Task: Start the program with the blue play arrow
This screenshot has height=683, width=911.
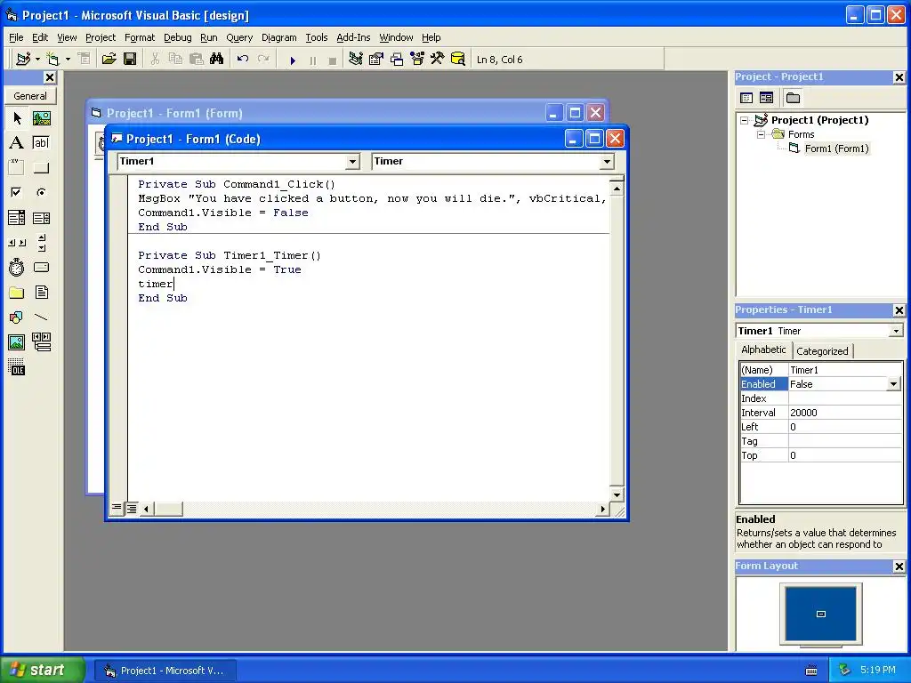Action: [x=293, y=60]
